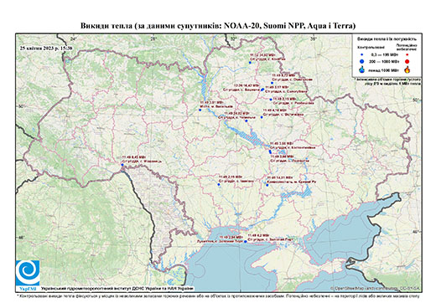Click the blue marker near Kryvyi Rih
436x308 pixels.
click(x=267, y=185)
